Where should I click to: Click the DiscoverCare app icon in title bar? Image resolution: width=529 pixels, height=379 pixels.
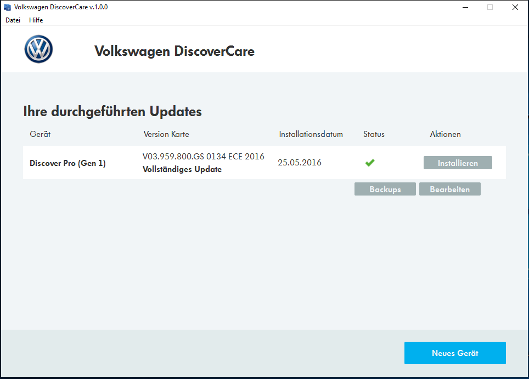point(7,8)
